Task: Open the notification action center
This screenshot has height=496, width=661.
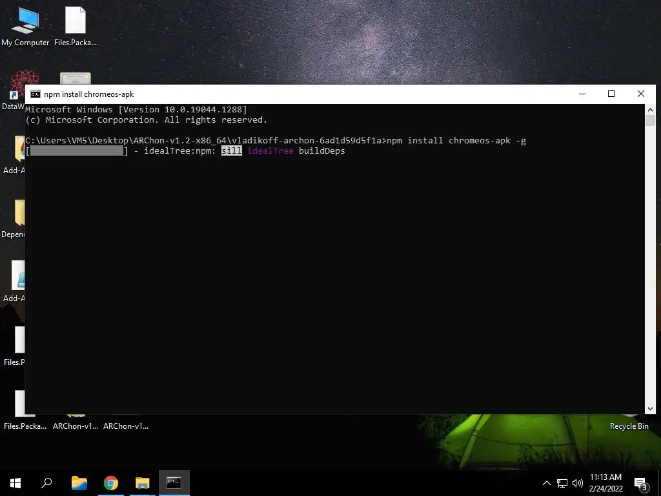Action: click(641, 484)
